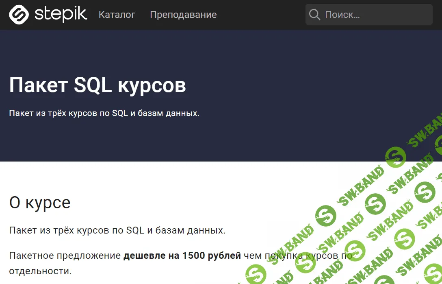Click the magnifying glass inside the search bar

314,15
